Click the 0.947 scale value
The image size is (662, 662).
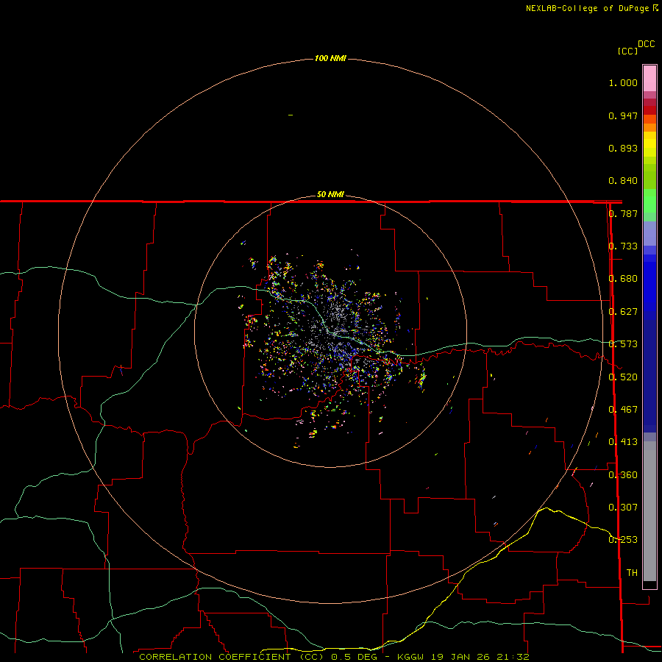click(623, 116)
